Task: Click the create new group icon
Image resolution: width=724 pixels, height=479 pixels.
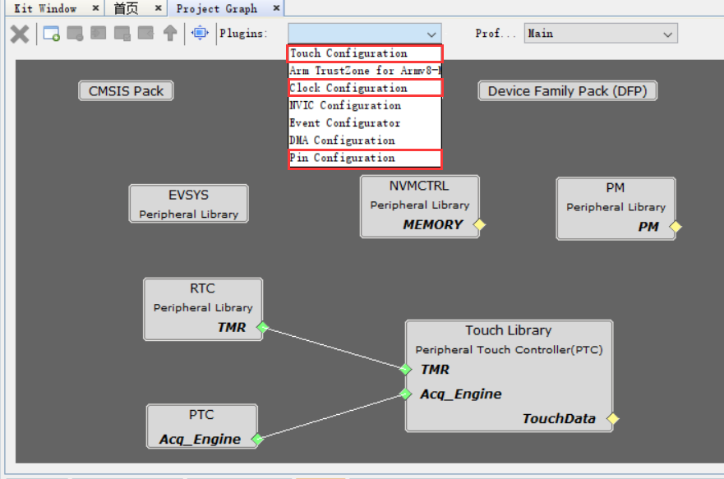Action: point(51,34)
